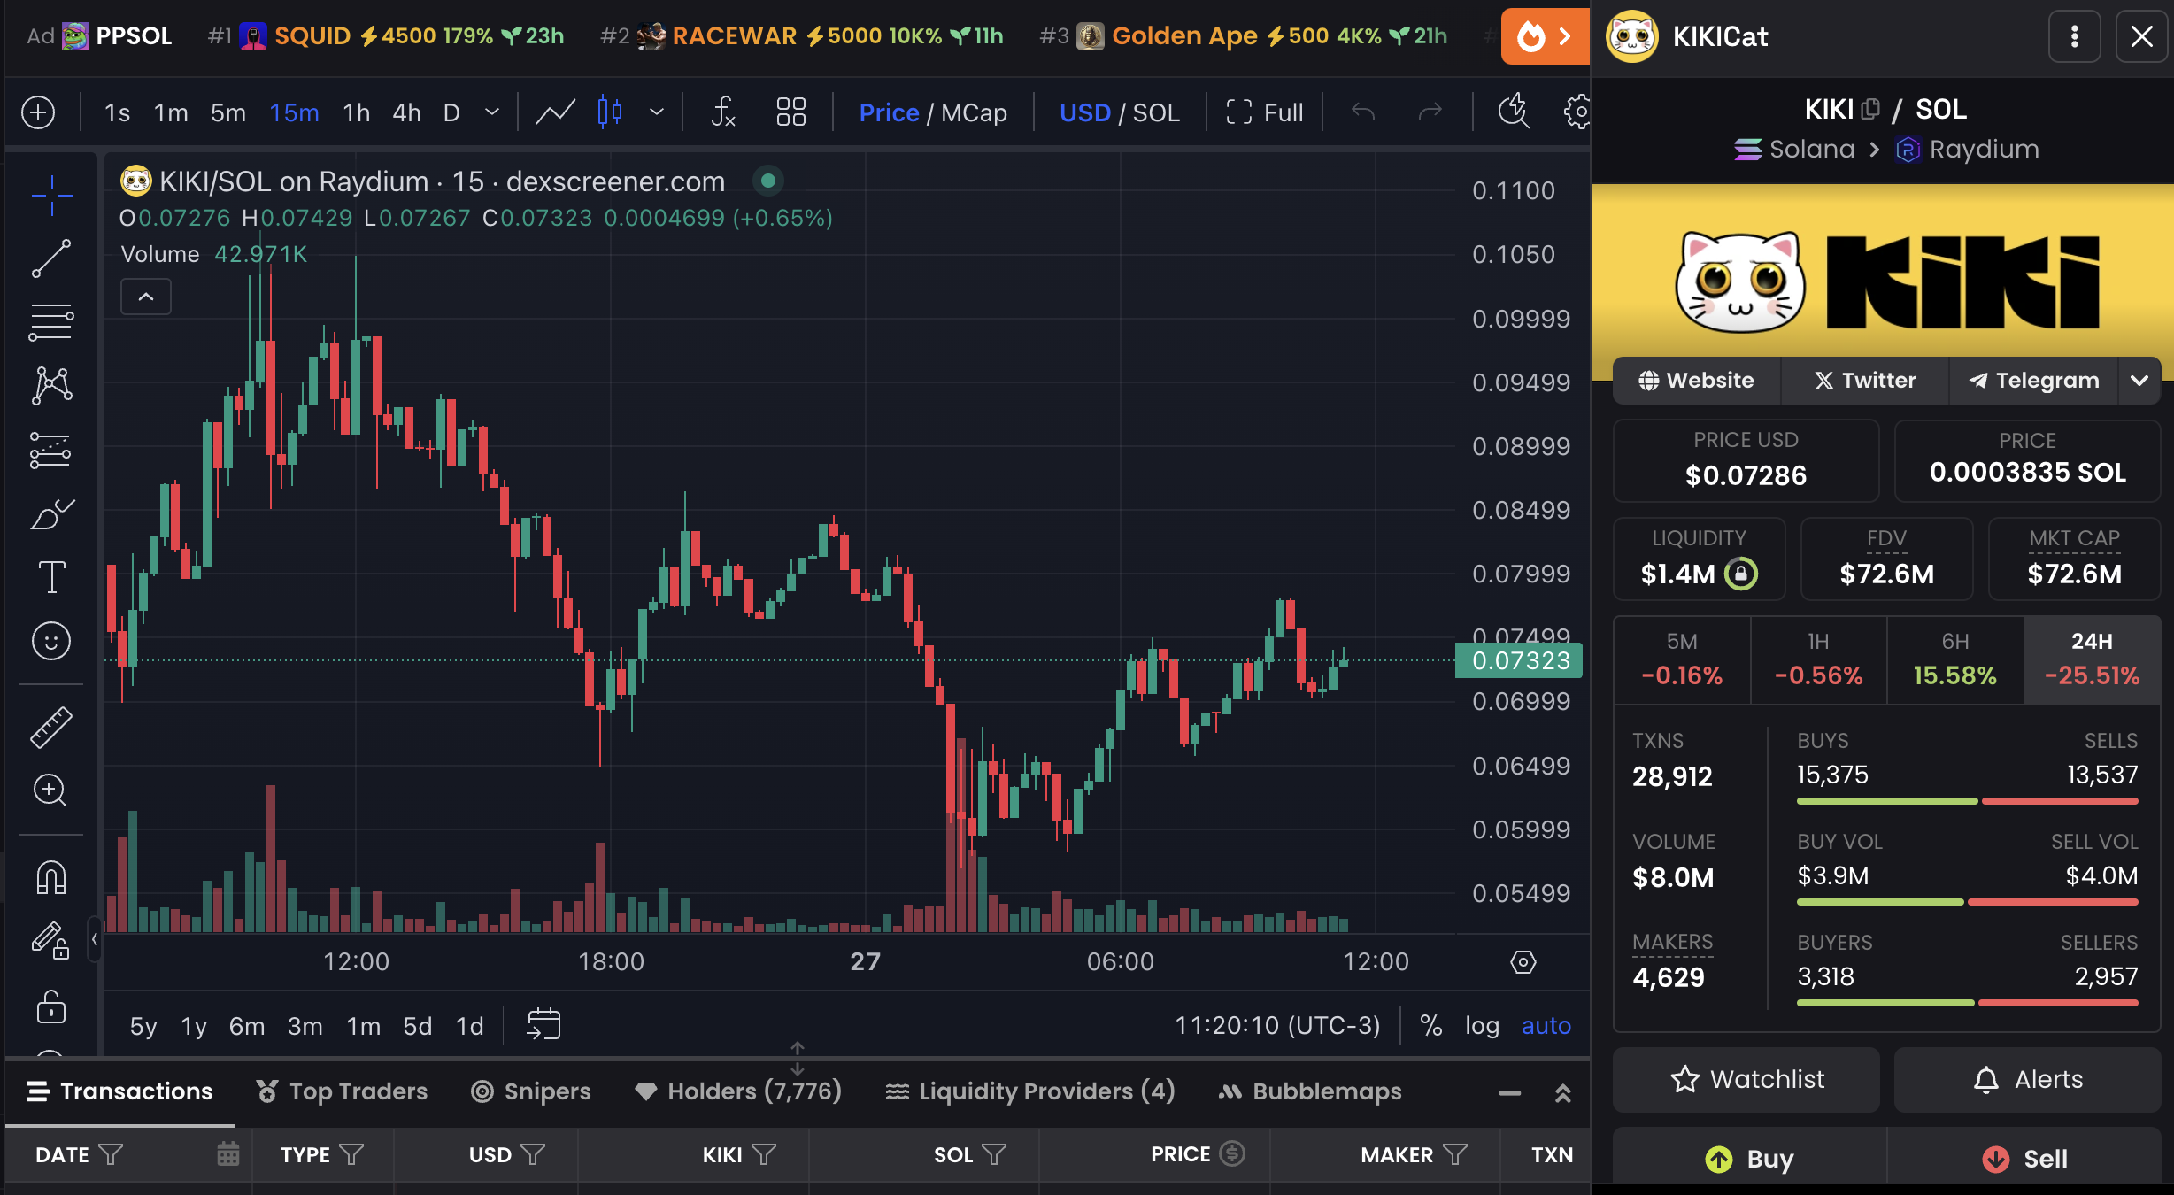The image size is (2174, 1195).
Task: Toggle log scale on chart
Action: coord(1482,1026)
